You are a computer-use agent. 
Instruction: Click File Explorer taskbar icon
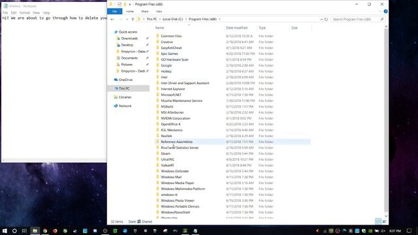pos(35,230)
